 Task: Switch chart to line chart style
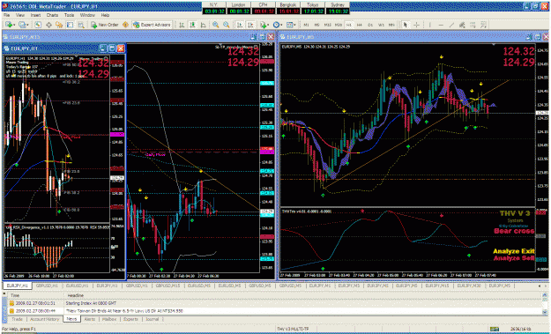(203, 25)
